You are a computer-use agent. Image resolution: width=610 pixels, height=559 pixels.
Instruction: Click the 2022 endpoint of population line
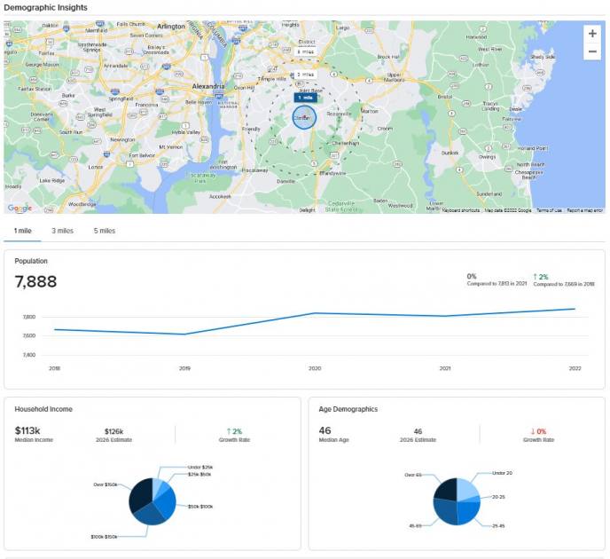(575, 309)
